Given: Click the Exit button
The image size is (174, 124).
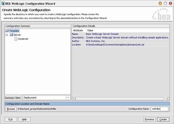Looking at the screenshot, I should point(11,119).
